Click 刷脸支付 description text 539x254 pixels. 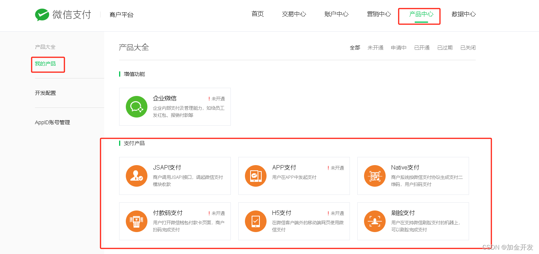pyautogui.click(x=426, y=226)
